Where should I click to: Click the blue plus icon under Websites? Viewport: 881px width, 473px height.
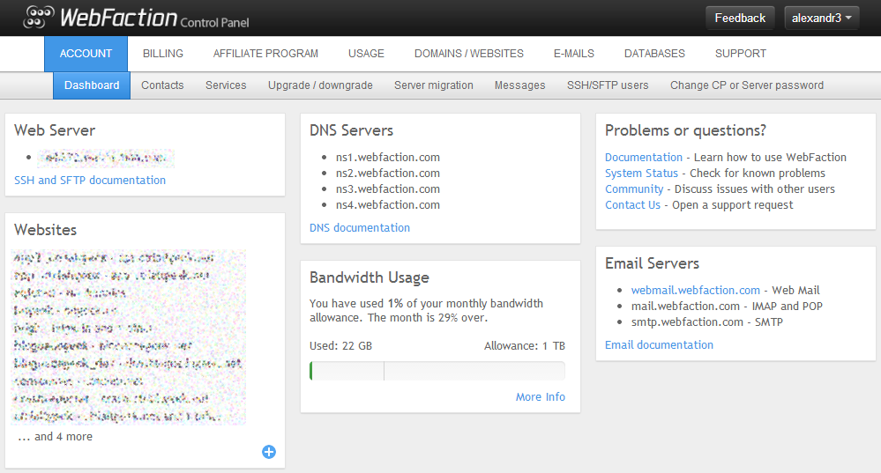point(269,452)
